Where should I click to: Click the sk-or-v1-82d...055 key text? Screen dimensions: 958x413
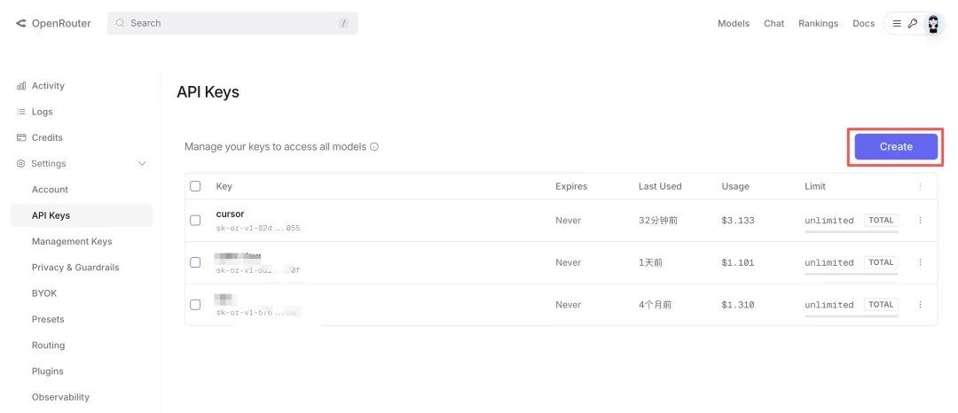coord(258,228)
